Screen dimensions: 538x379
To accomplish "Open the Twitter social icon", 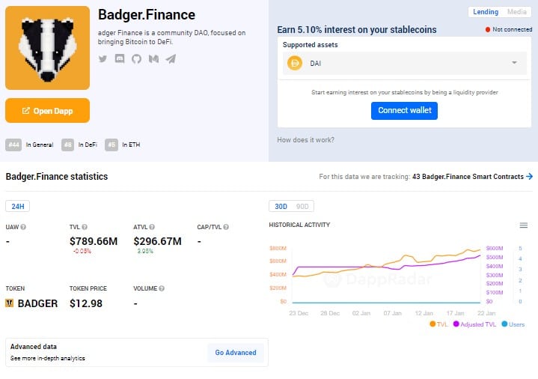I will (103, 58).
